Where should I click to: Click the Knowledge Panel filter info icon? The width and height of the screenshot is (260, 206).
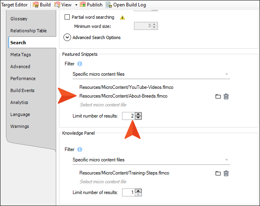coord(80,149)
